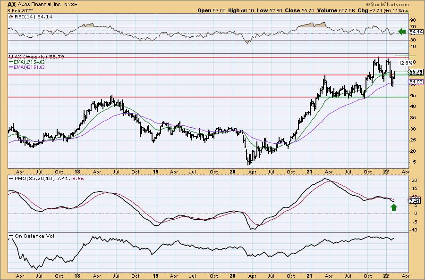Click the 54.14 RSI value tag
This screenshot has height=280, width=425.
coord(416,32)
